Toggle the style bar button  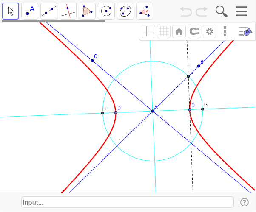[x=246, y=31]
